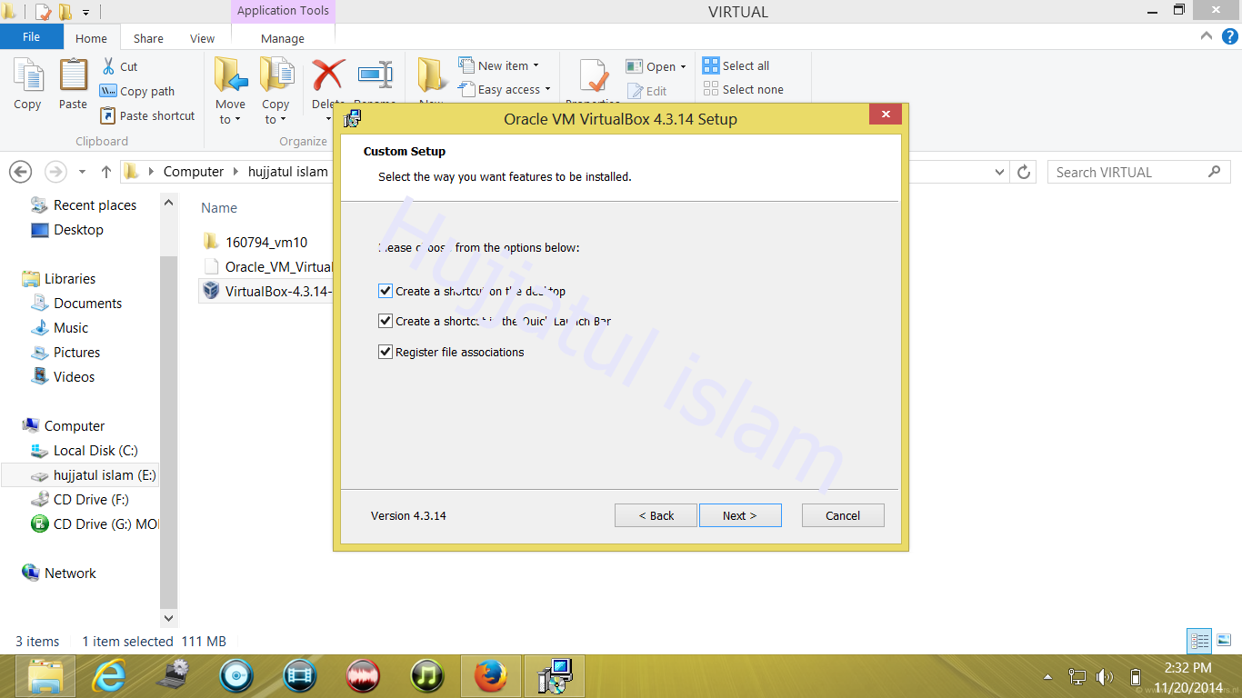Open File Explorer taskbar icon
This screenshot has height=698, width=1242.
[45, 676]
